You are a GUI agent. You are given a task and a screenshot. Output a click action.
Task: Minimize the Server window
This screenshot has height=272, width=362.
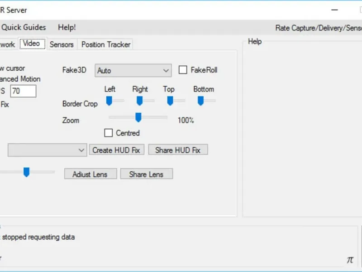pyautogui.click(x=334, y=10)
